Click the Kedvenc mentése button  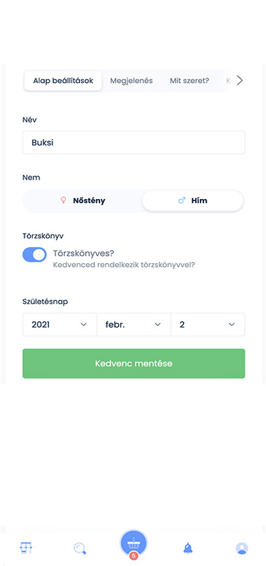(134, 364)
